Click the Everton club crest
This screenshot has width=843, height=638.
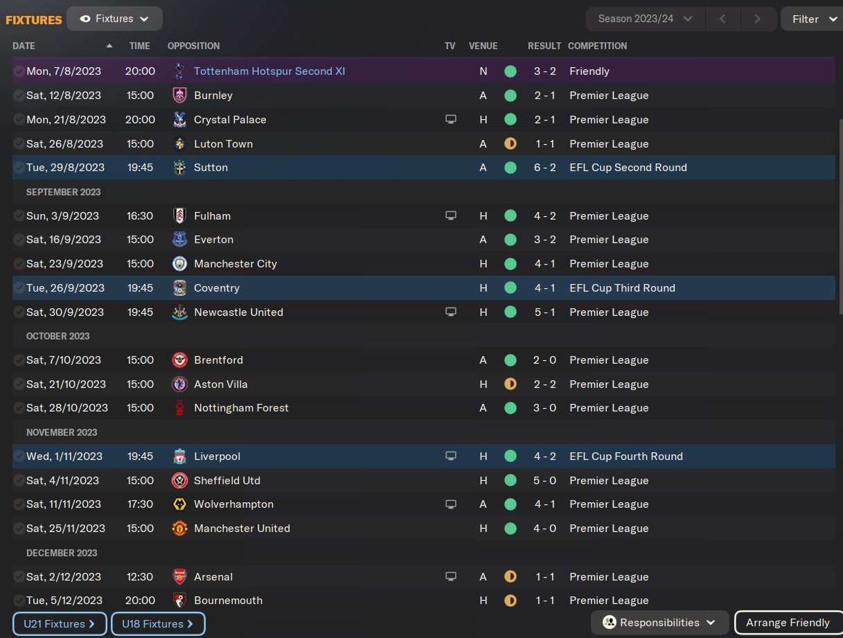(179, 240)
